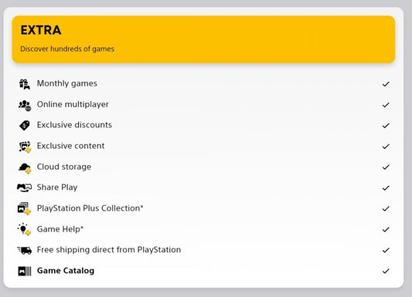Click the Exclusive discounts price tag icon
This screenshot has width=412, height=297.
(25, 125)
